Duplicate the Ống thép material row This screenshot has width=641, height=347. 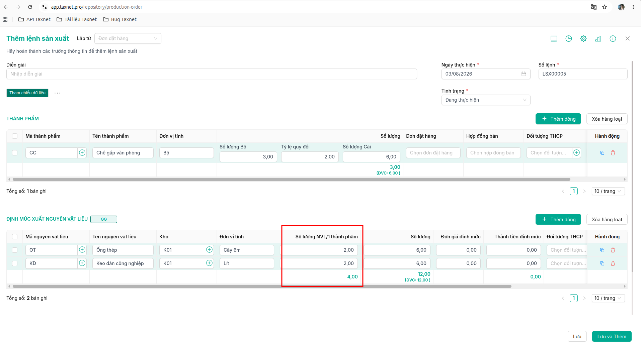pyautogui.click(x=602, y=250)
